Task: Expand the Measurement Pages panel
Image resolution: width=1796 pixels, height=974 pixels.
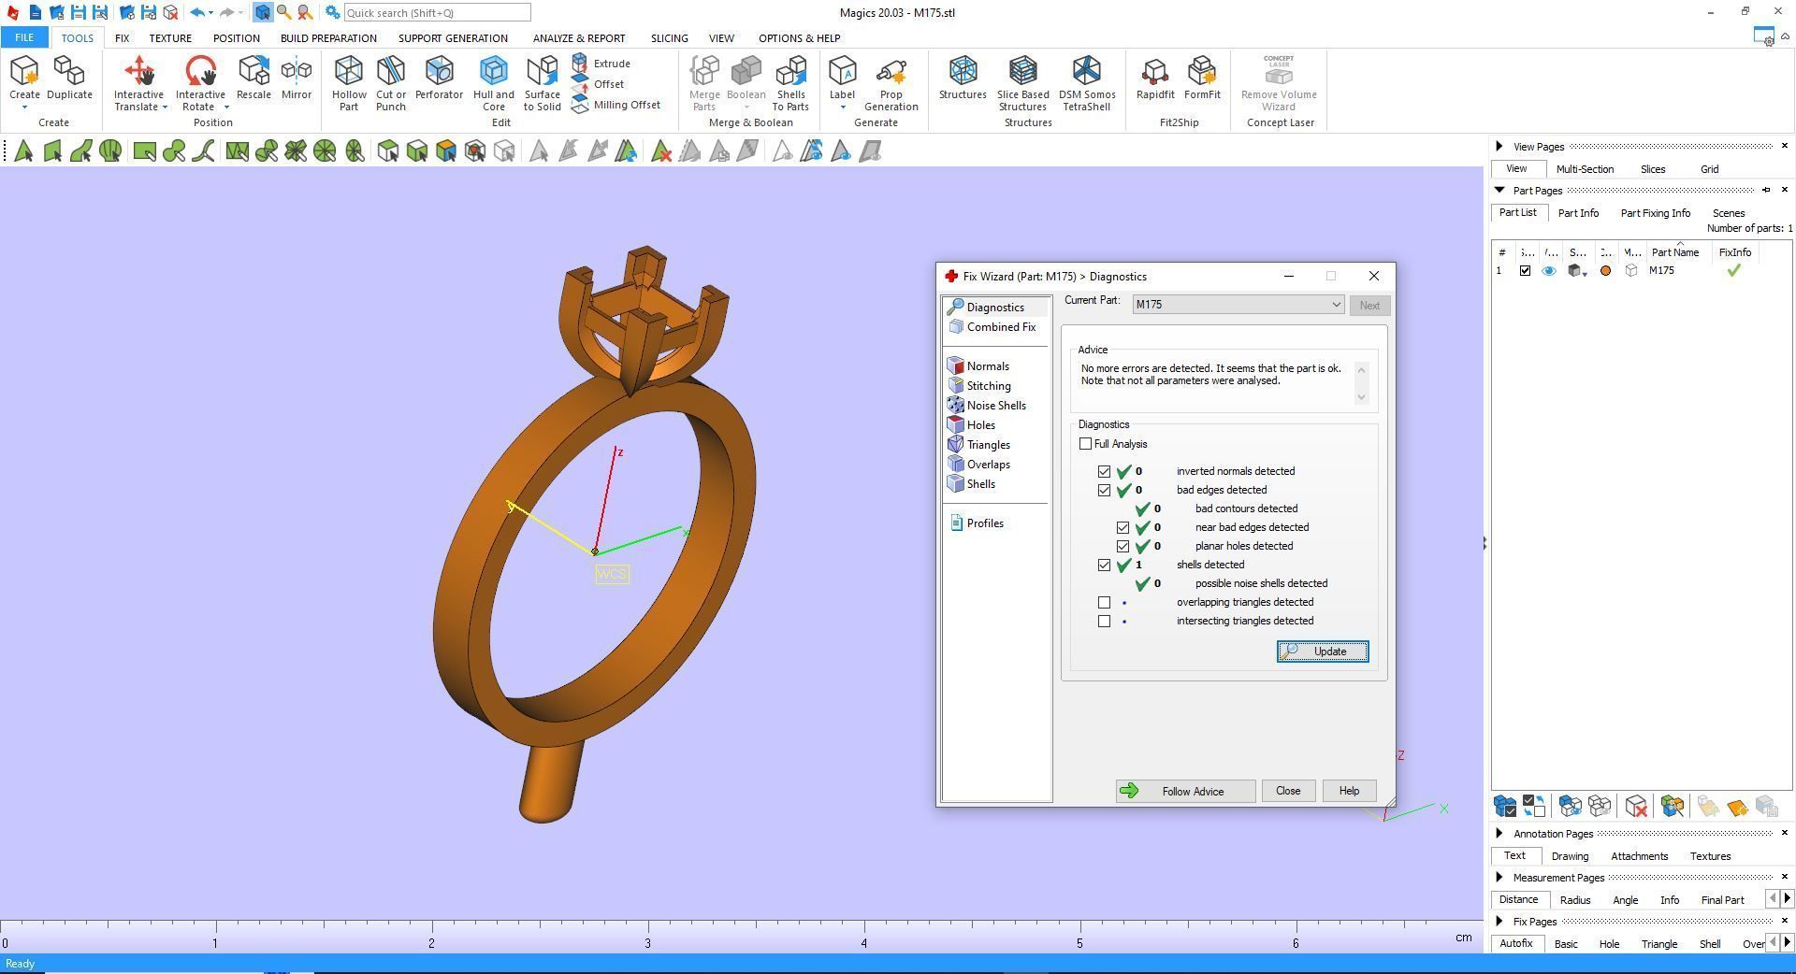Action: point(1499,877)
